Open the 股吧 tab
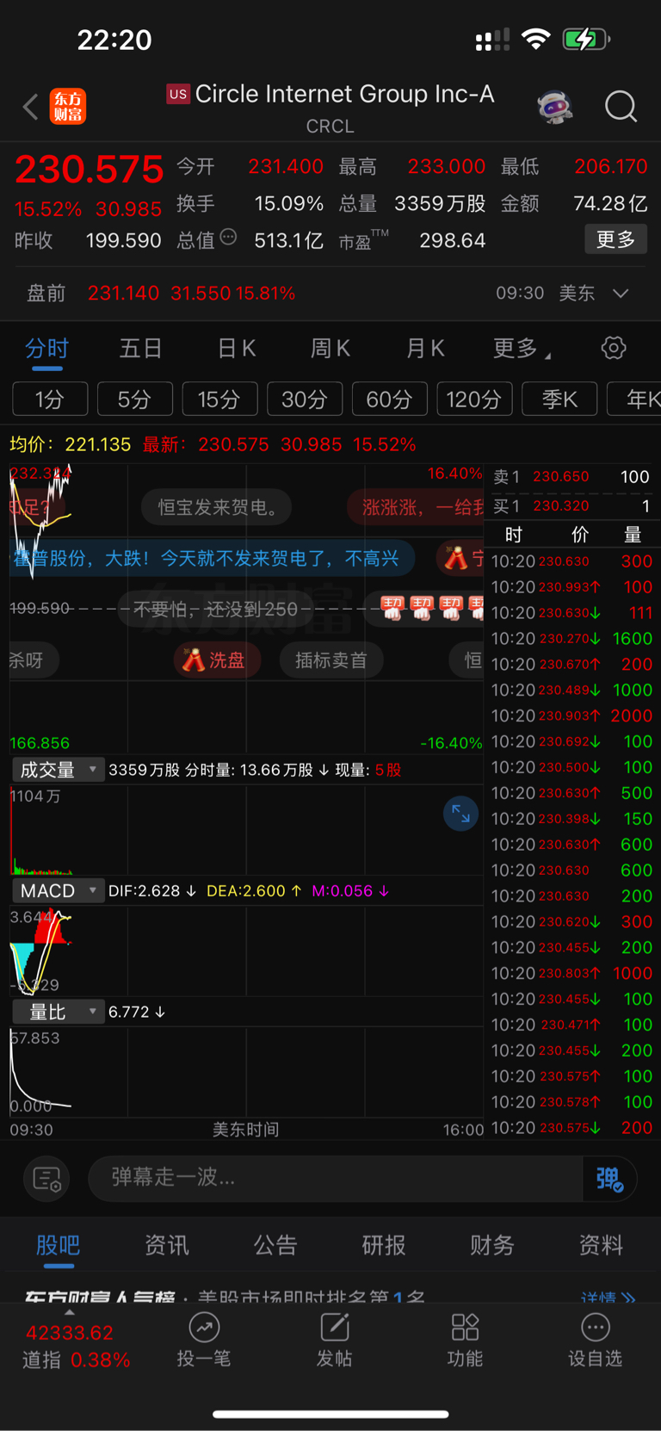The image size is (661, 1431). [59, 1245]
